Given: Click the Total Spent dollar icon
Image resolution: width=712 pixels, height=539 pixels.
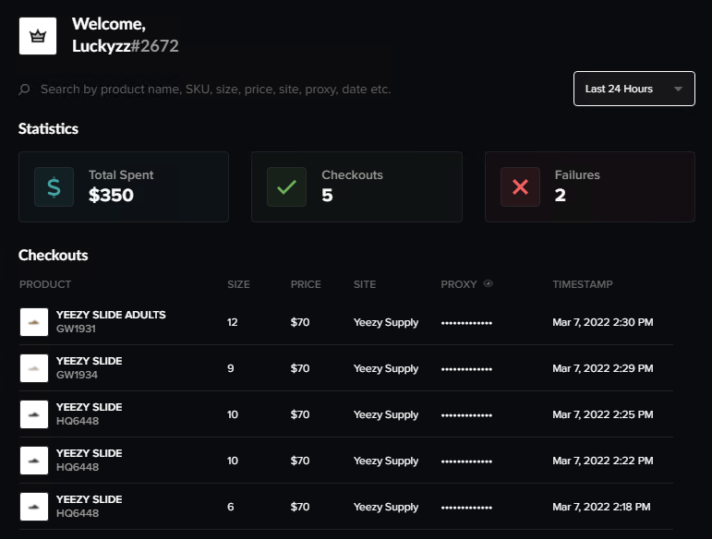Looking at the screenshot, I should [x=54, y=187].
